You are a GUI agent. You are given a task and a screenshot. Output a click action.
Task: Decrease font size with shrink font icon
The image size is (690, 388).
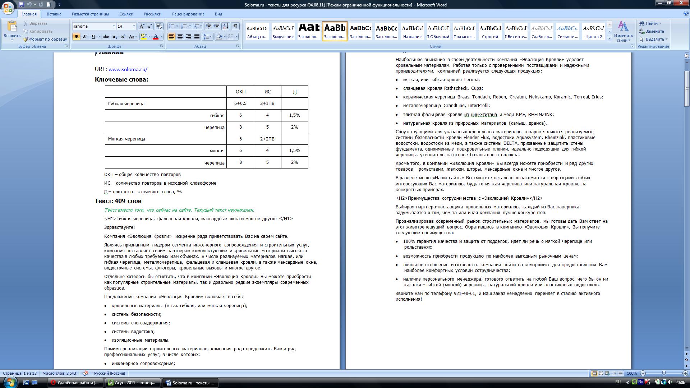[x=149, y=26]
